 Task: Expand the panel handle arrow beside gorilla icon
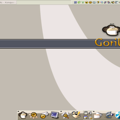[x=18, y=111]
